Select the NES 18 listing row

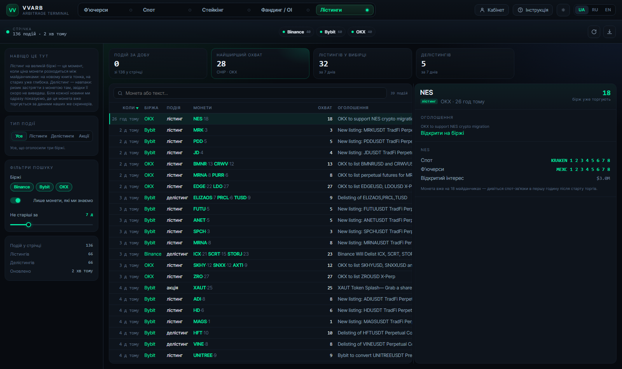click(261, 119)
